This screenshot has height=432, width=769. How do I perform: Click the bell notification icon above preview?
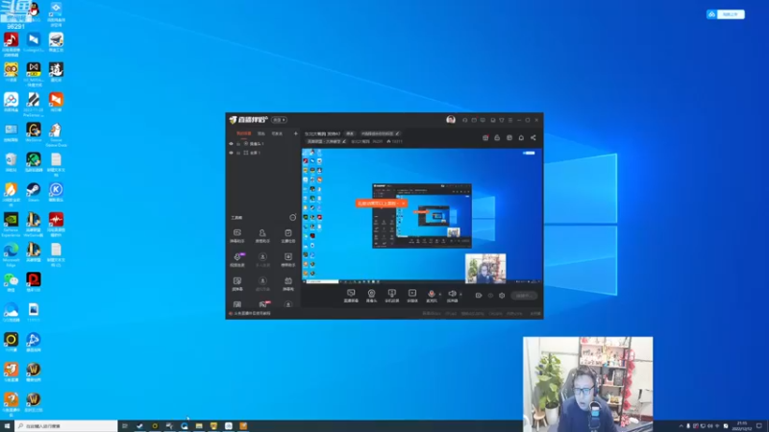point(521,137)
